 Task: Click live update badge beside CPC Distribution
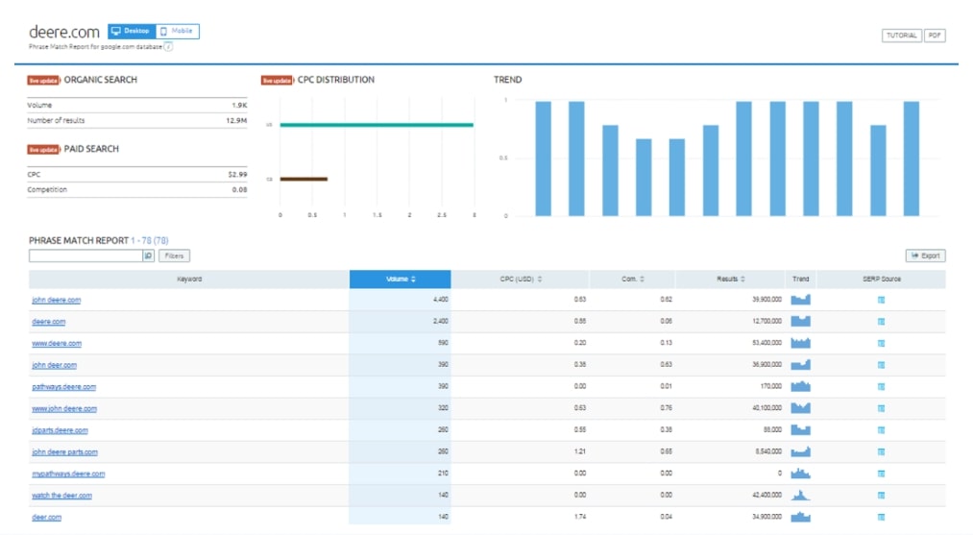point(277,80)
